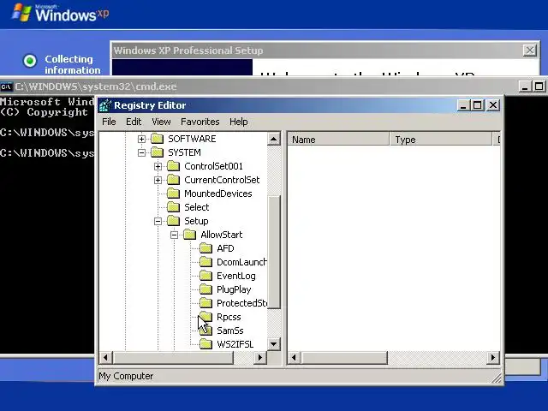Select the SOFTWARE key label
This screenshot has width=548, height=411.
[x=192, y=139]
